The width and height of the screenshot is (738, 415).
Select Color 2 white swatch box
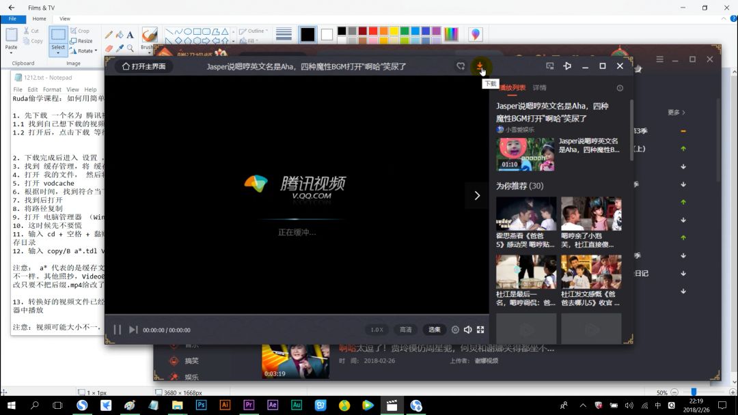(x=327, y=34)
